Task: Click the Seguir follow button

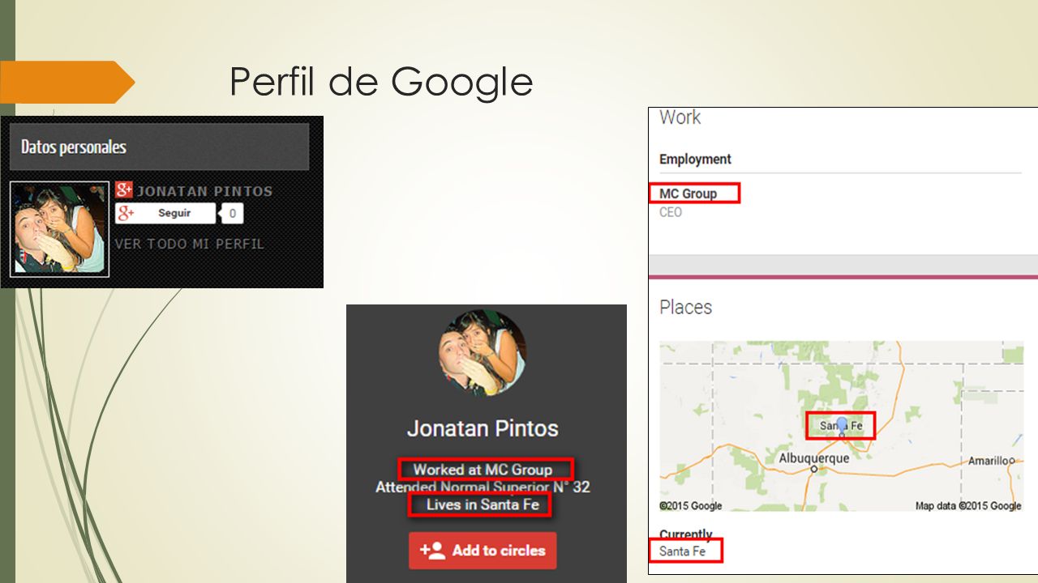Action: pyautogui.click(x=165, y=214)
